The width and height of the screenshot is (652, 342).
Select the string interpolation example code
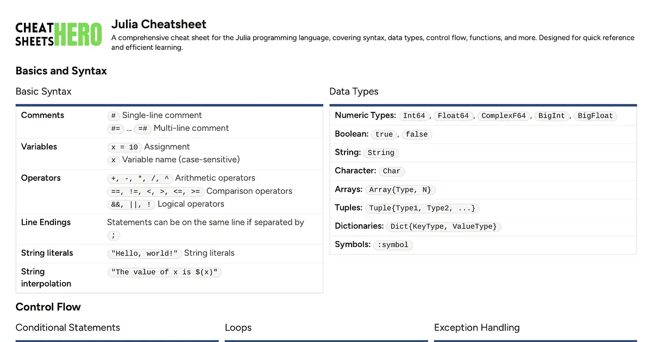(165, 272)
